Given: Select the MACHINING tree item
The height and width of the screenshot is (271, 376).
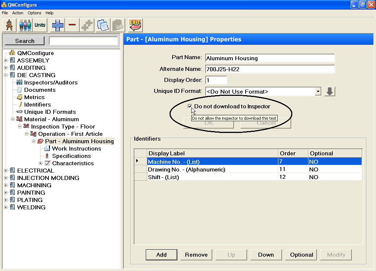Looking at the screenshot, I should (x=34, y=185).
